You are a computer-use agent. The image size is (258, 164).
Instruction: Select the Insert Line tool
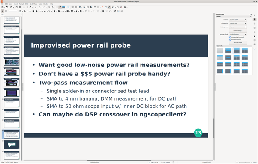pyautogui.click(x=30, y=11)
